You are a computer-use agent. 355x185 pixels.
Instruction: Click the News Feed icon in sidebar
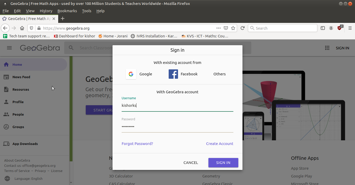(x=6, y=77)
